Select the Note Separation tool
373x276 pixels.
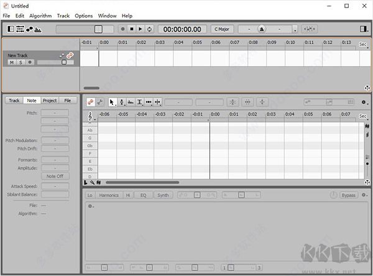point(158,102)
